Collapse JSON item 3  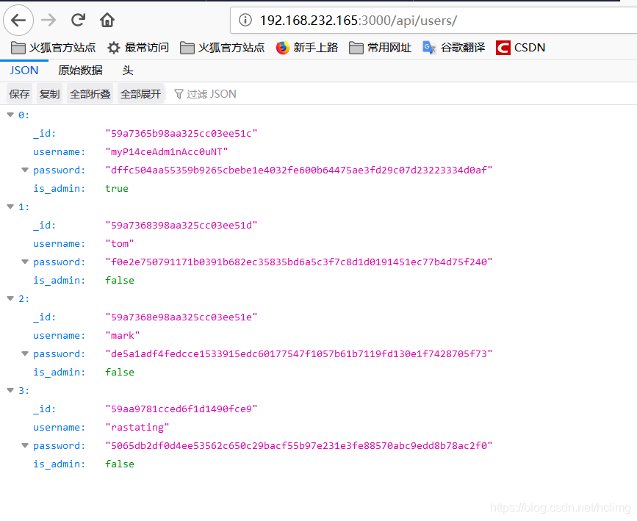pyautogui.click(x=10, y=390)
